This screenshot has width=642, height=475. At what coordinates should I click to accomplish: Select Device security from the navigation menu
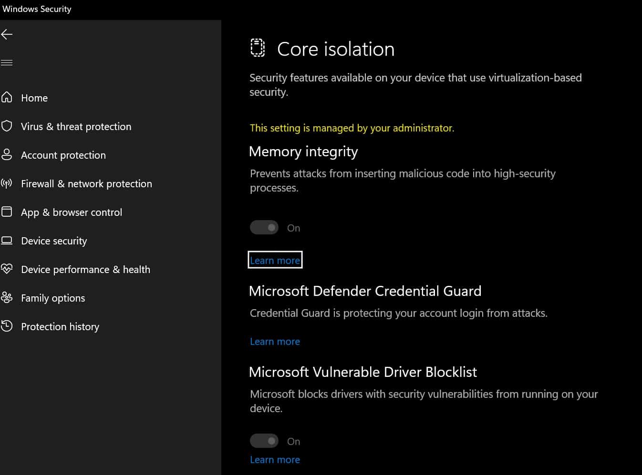coord(54,241)
